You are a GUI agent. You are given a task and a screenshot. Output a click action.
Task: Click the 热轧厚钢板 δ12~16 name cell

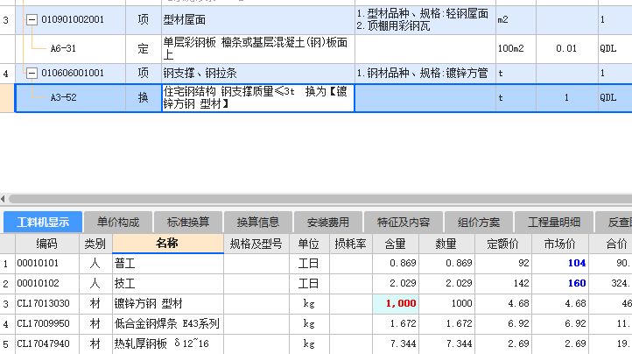tap(168, 344)
